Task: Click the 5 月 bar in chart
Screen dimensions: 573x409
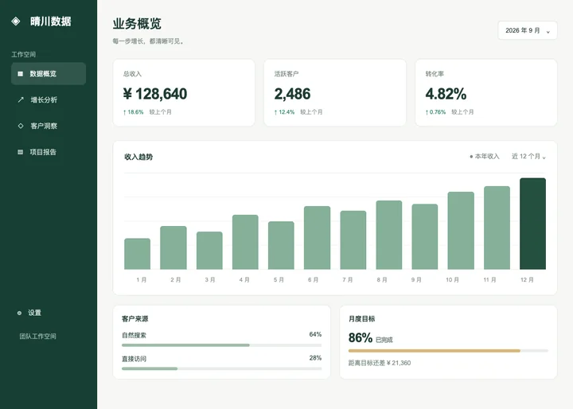Action: click(x=281, y=246)
